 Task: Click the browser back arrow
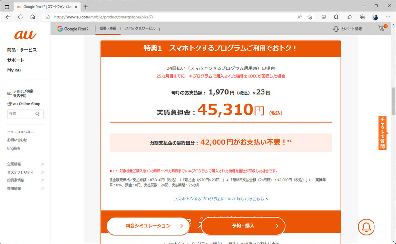(8, 17)
